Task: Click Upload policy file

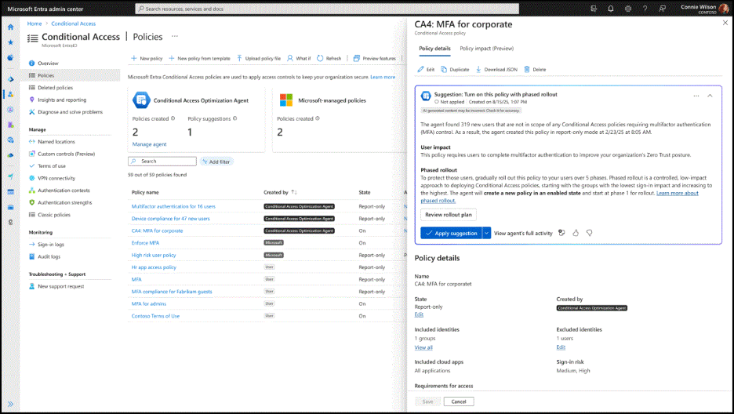Action: (259, 59)
